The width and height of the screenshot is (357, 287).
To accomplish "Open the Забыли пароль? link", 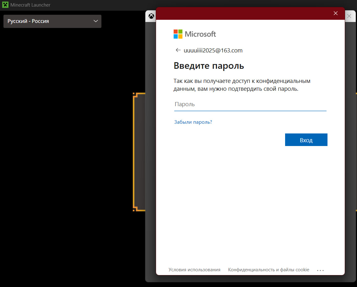I will tap(193, 122).
